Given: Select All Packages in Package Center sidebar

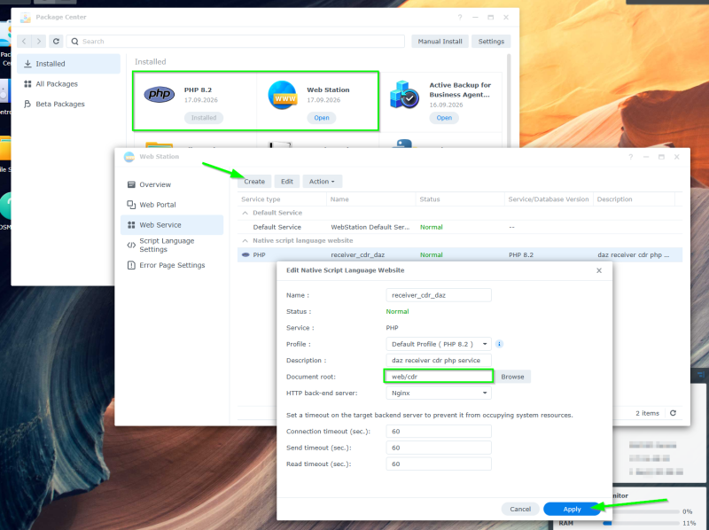Looking at the screenshot, I should point(69,83).
